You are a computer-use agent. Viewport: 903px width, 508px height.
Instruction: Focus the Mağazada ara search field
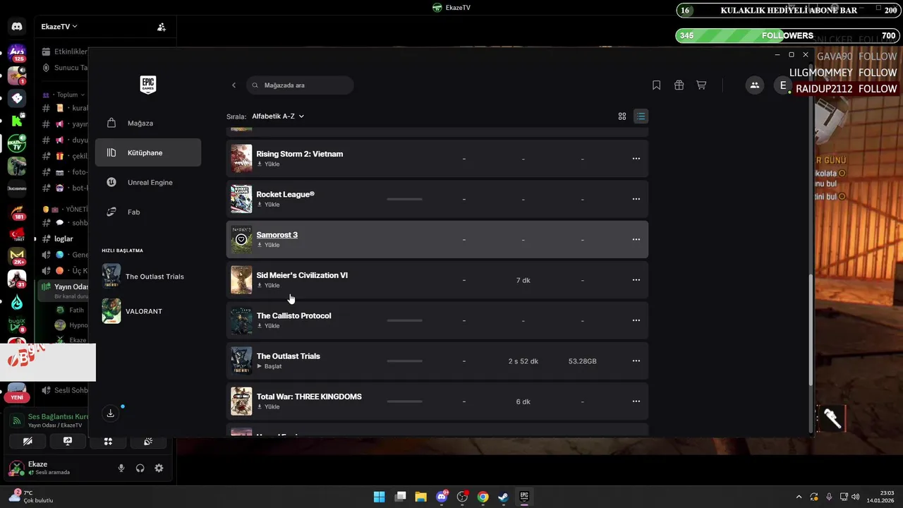(x=300, y=85)
